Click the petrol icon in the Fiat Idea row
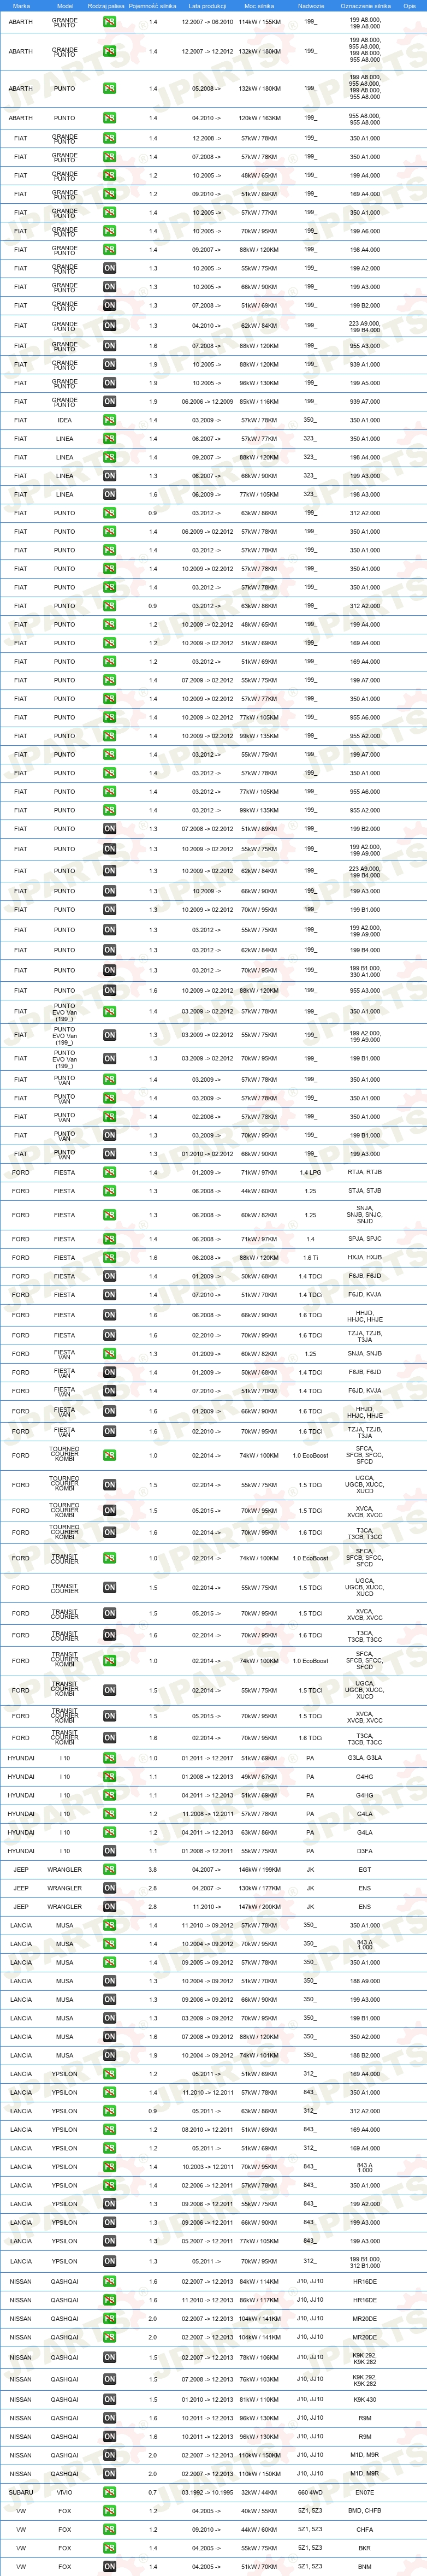Viewport: 427px width, 2576px height. [110, 420]
